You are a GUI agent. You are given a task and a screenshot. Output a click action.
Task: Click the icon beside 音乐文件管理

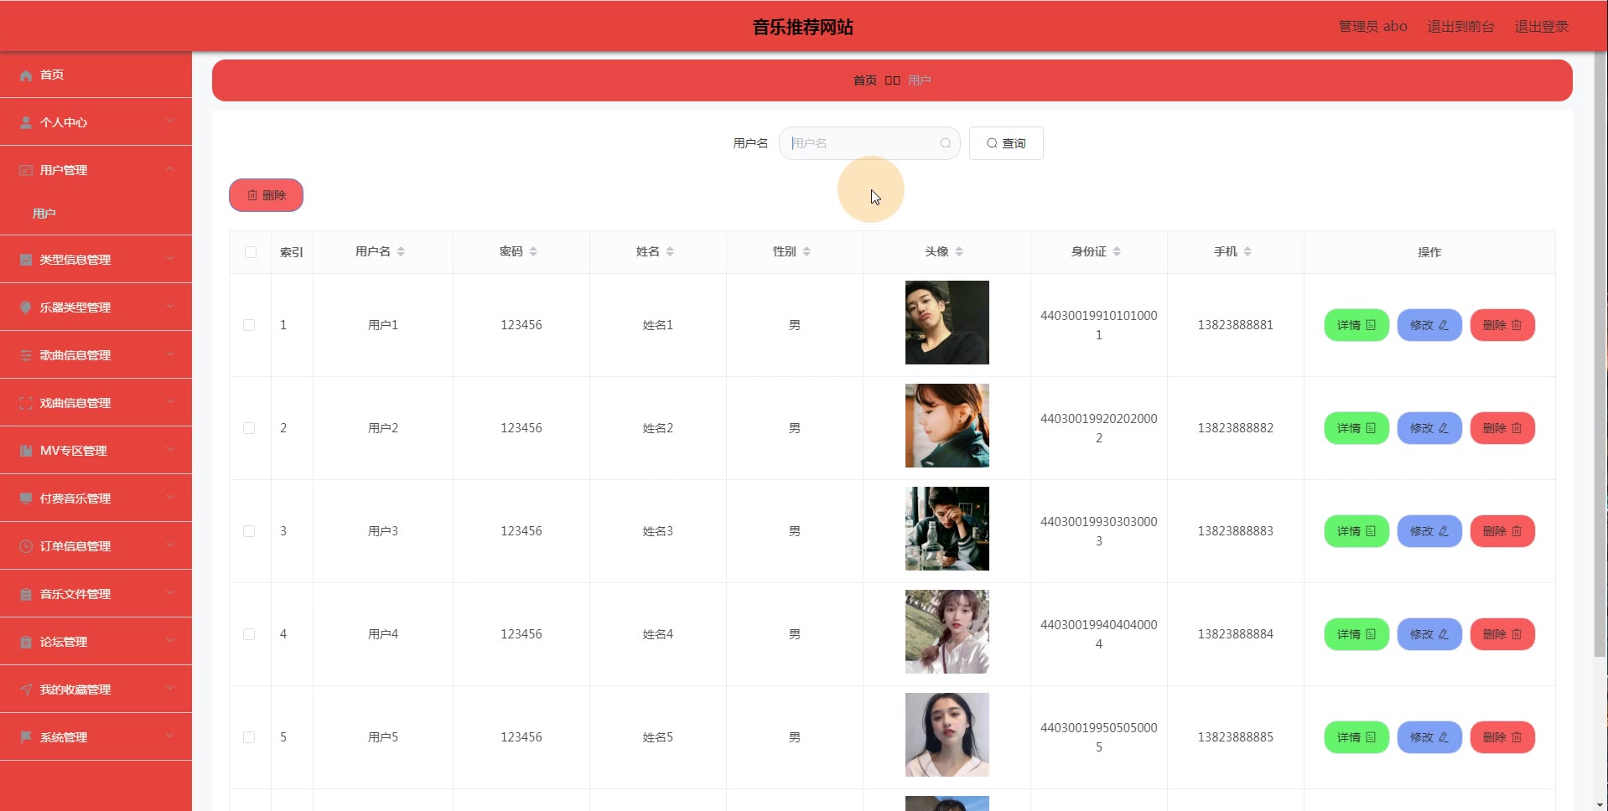point(26,595)
